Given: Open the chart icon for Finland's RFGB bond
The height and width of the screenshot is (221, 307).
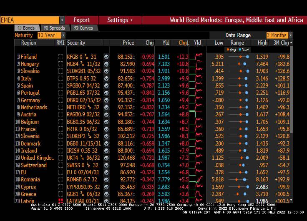Looking at the screenshot, I should point(106,57).
